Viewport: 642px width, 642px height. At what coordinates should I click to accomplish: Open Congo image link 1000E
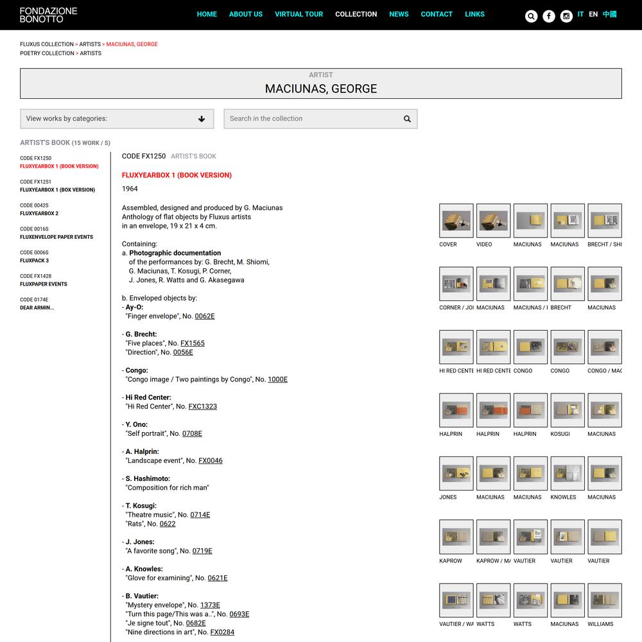point(277,379)
